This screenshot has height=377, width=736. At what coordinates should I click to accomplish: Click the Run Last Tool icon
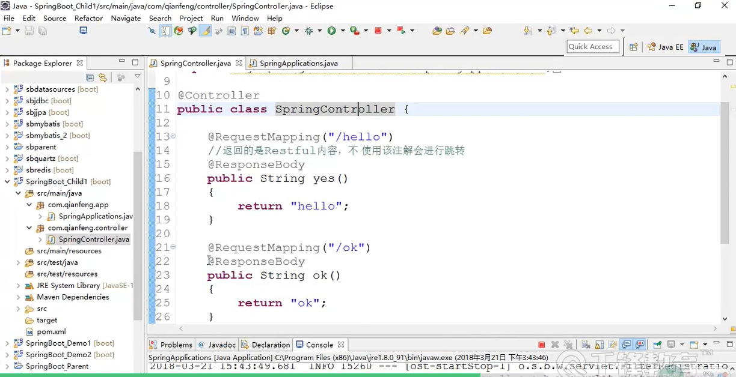[x=355, y=31]
